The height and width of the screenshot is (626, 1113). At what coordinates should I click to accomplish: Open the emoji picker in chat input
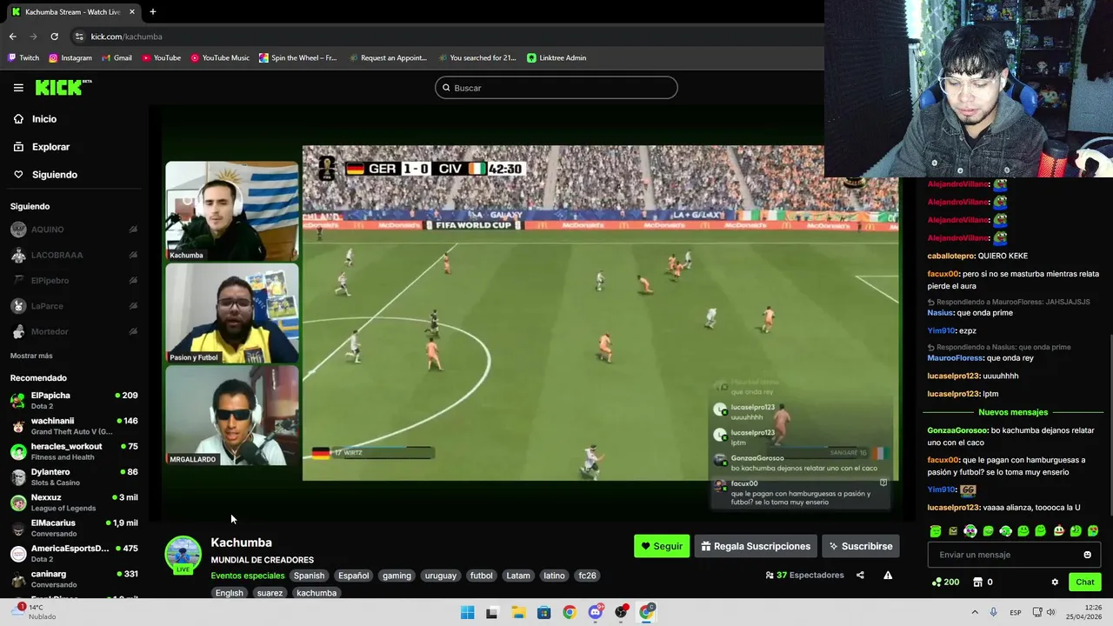pyautogui.click(x=1087, y=555)
